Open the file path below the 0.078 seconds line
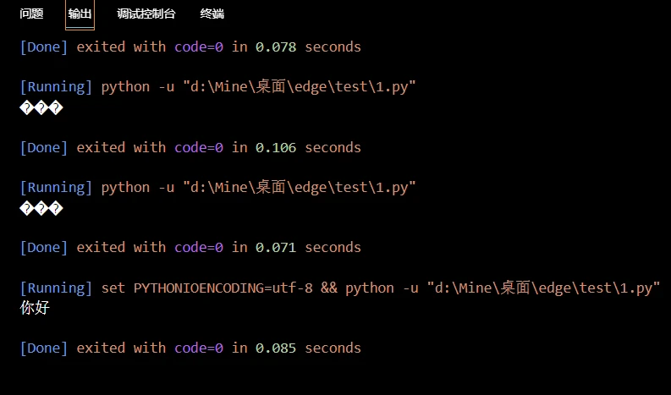The width and height of the screenshot is (671, 395). coord(300,87)
